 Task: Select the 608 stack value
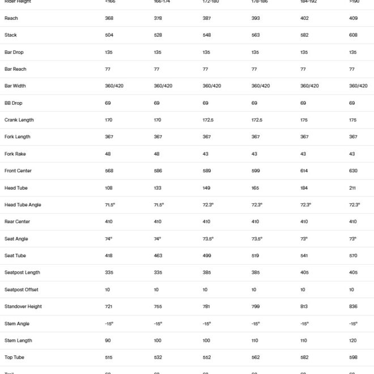[353, 35]
